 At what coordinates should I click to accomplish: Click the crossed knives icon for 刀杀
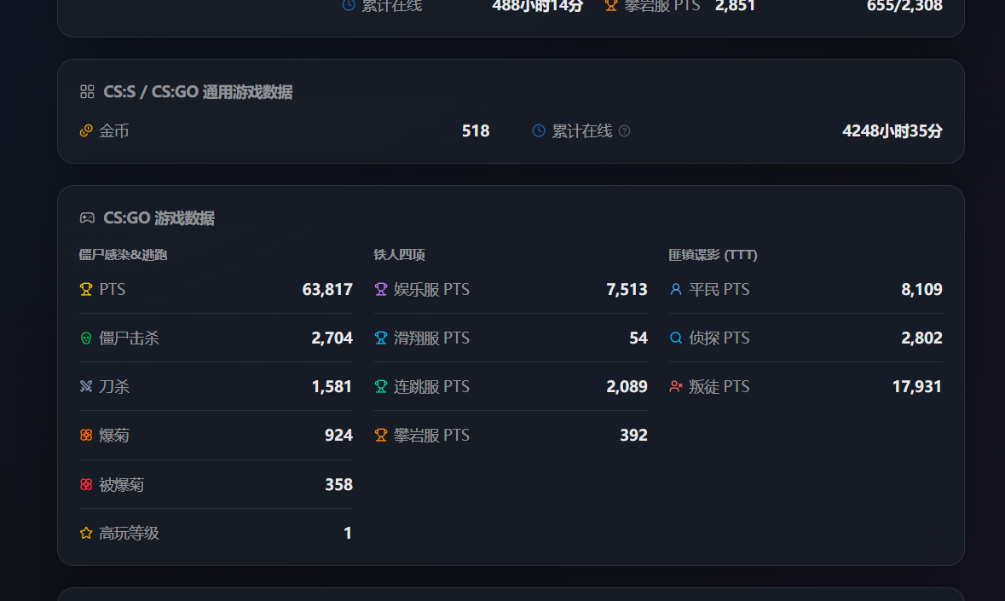[x=86, y=386]
